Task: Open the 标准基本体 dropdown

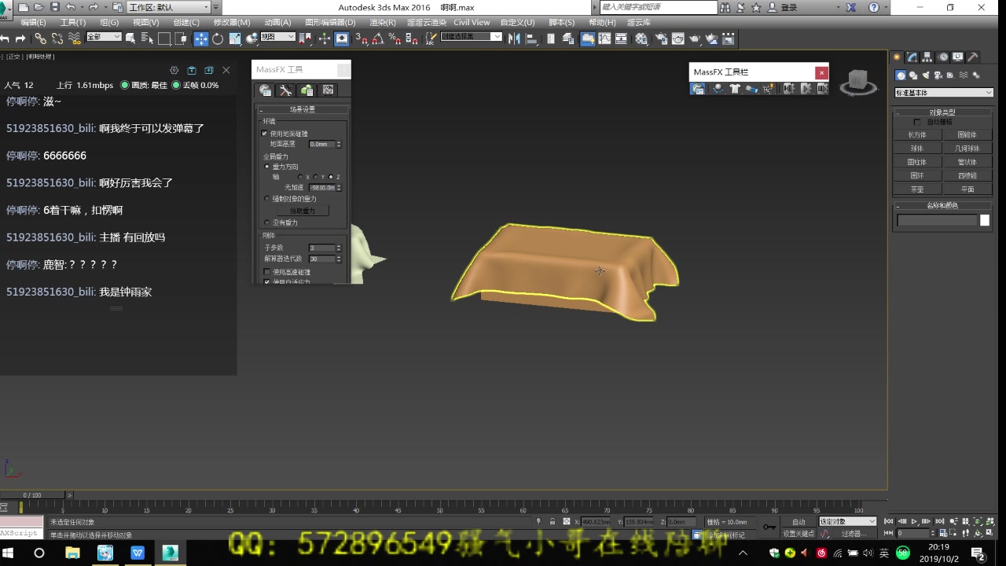Action: point(942,92)
